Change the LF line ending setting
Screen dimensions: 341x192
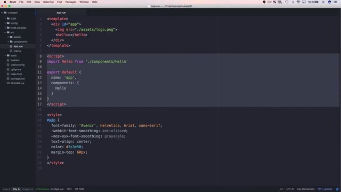tap(281, 189)
